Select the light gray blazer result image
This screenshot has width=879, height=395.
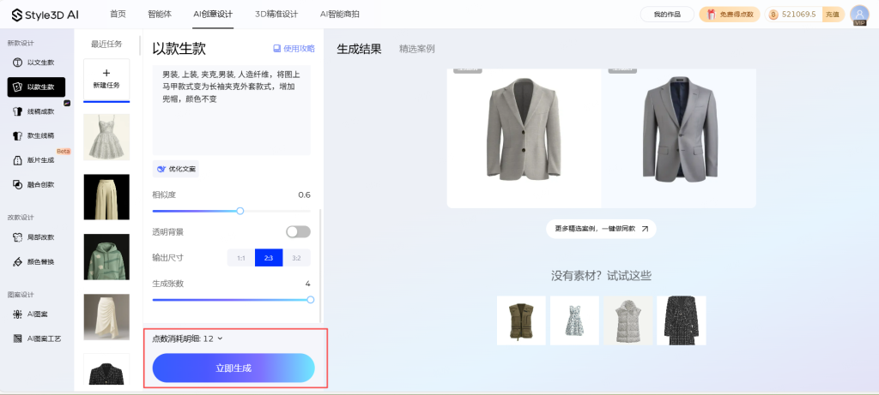(524, 138)
